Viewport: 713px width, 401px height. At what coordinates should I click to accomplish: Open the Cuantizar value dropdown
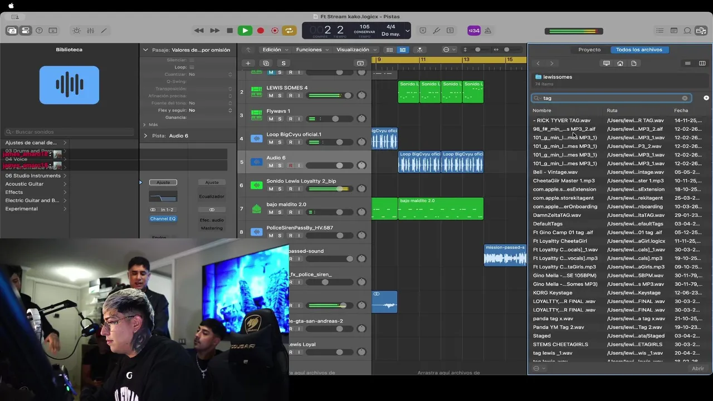[x=210, y=74]
